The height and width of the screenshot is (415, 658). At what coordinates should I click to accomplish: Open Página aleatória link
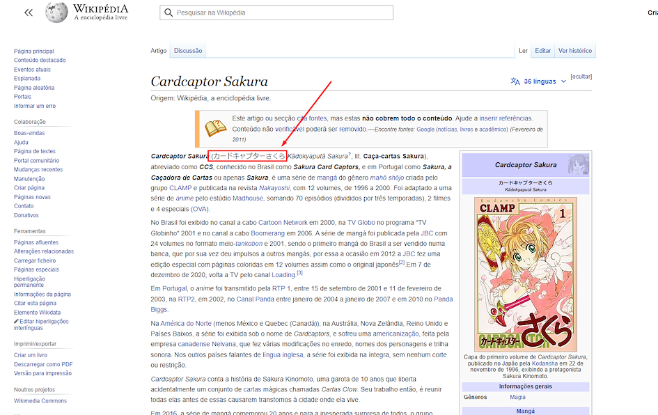coord(34,88)
